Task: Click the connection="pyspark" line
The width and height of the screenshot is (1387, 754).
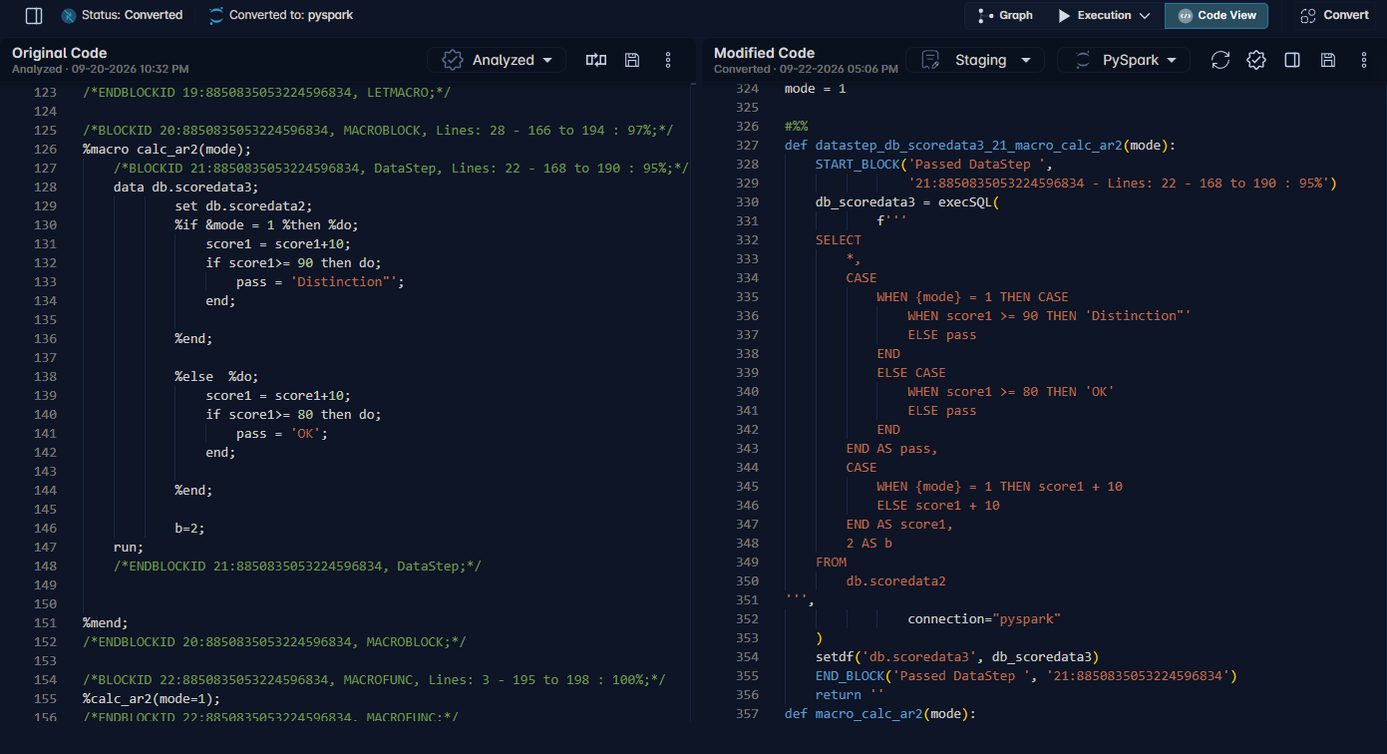Action: 984,619
